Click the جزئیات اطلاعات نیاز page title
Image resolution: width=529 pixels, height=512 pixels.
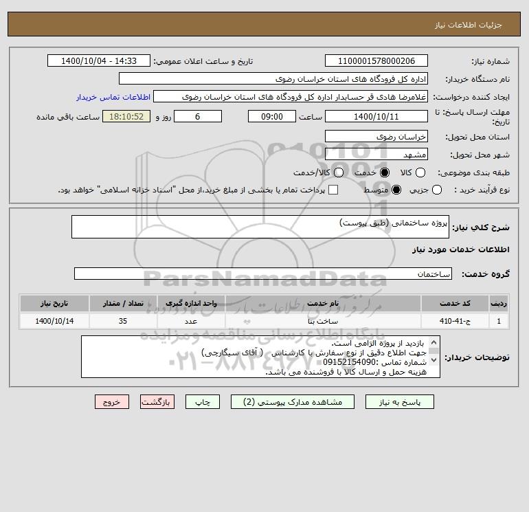click(469, 25)
